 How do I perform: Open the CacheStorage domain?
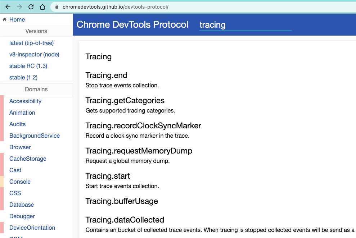[x=28, y=159]
